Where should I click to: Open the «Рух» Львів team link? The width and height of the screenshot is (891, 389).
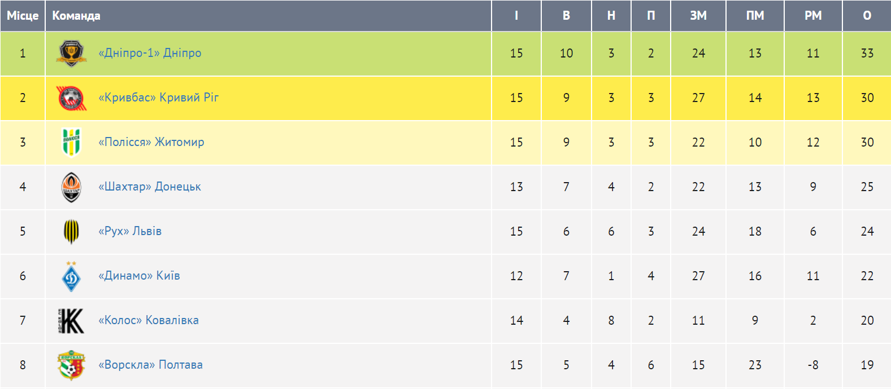coord(130,231)
